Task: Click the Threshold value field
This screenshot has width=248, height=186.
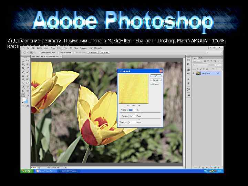Action: 132,122
